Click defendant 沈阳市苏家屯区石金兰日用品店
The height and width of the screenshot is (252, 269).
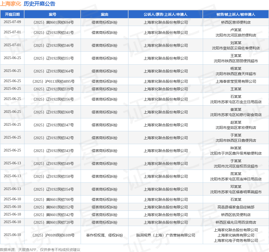236,102
